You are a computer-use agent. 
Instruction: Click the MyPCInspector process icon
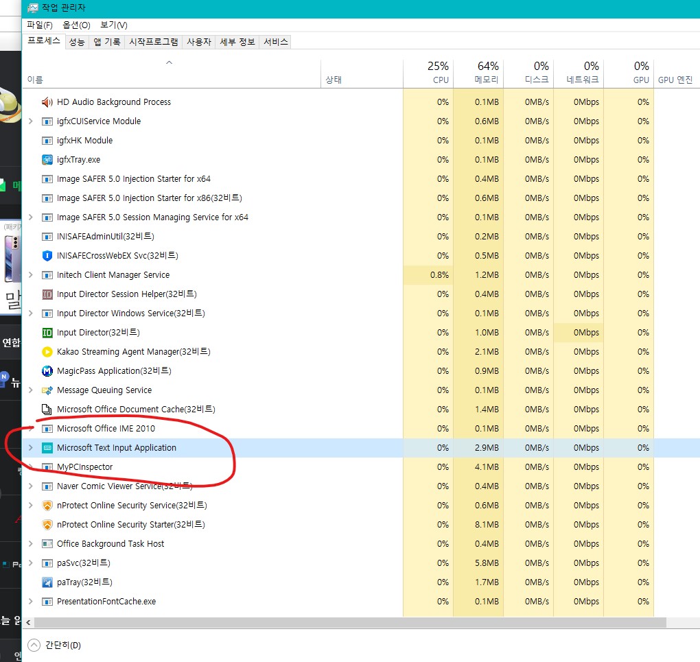[47, 467]
